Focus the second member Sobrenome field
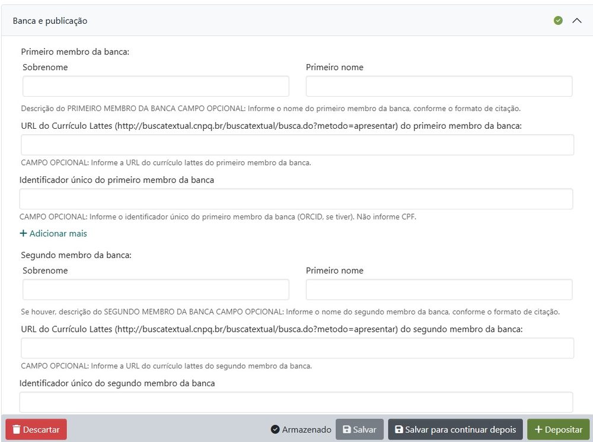 click(x=156, y=290)
